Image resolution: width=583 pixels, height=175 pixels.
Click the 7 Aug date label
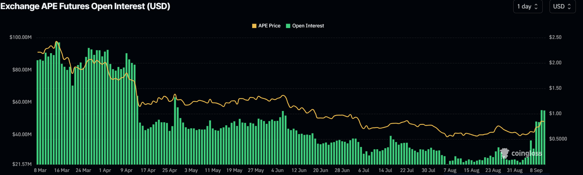pos(450,170)
